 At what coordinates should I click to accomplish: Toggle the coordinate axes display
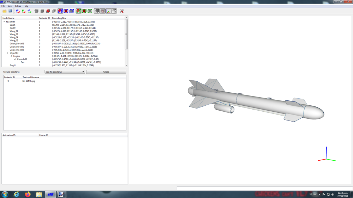108,11
